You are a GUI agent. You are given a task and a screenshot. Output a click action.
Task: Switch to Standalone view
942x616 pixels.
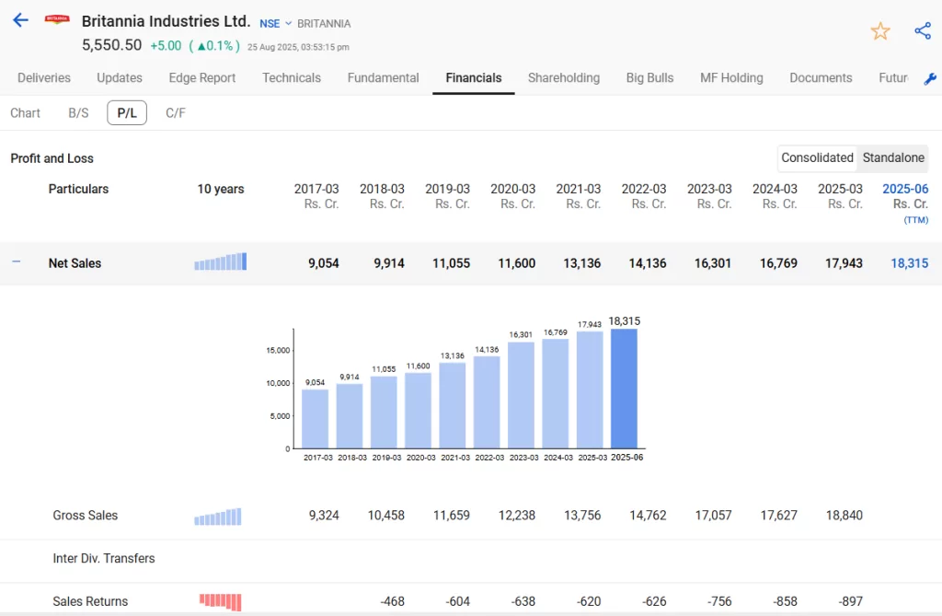tap(893, 157)
